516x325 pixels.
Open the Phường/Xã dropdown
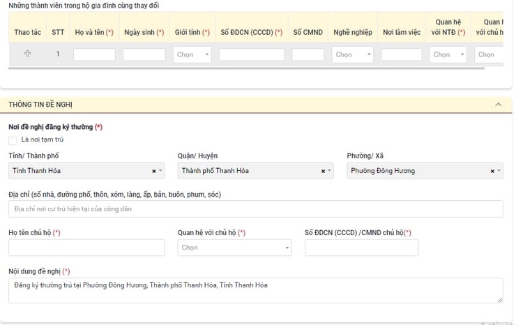(417, 171)
